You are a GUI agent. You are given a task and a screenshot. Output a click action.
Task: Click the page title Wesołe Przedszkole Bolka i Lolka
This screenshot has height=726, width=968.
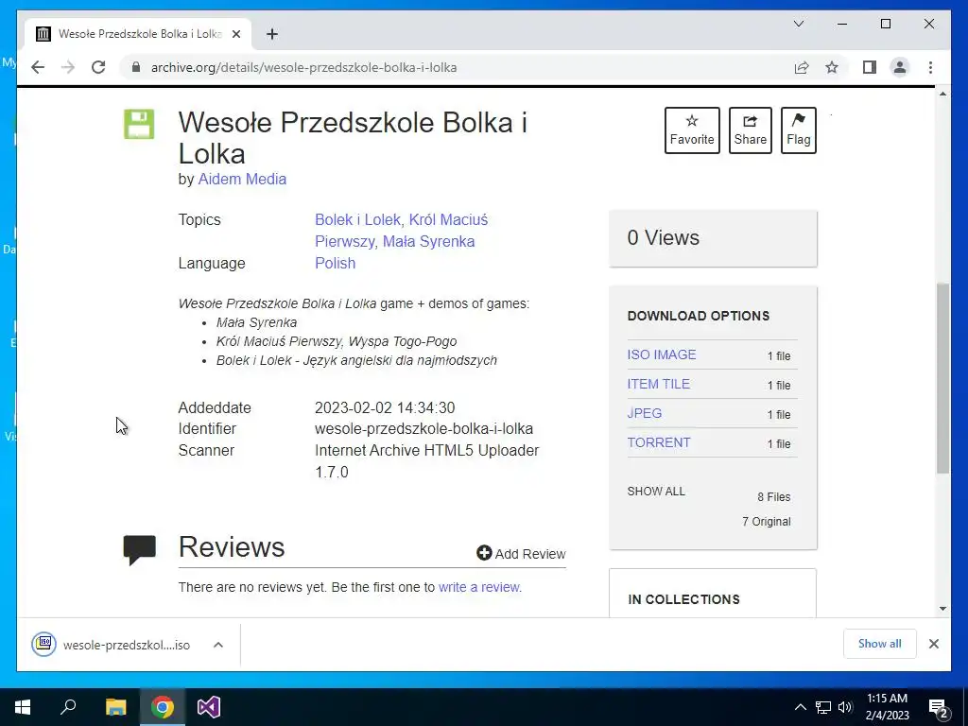pos(353,138)
